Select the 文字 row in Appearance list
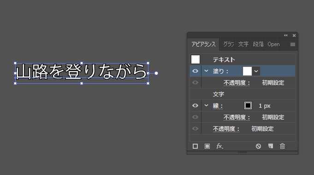Viewport: 314px width, 175px height. 243,94
